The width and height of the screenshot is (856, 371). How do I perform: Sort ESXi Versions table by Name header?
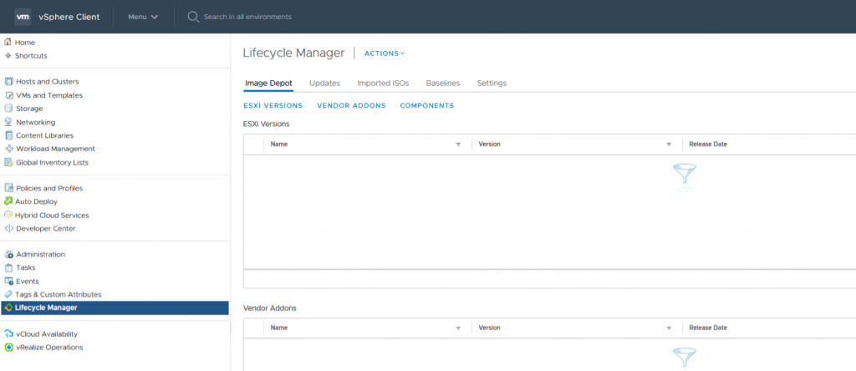coord(279,145)
